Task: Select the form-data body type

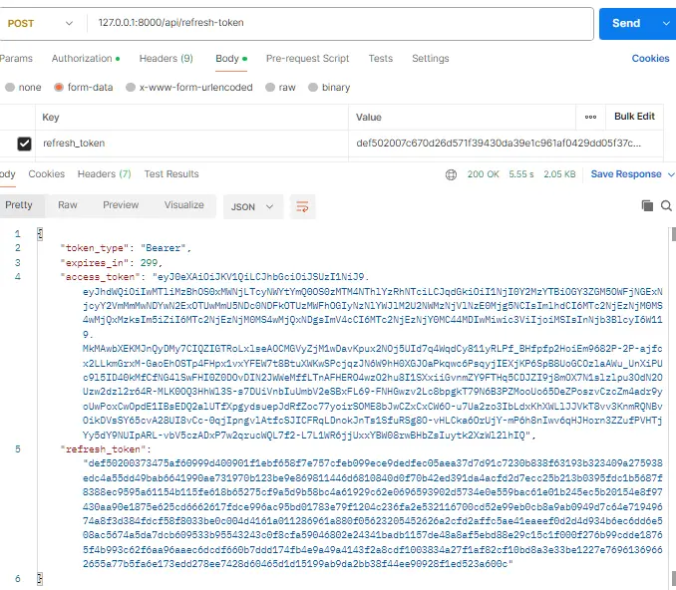Action: click(x=84, y=88)
